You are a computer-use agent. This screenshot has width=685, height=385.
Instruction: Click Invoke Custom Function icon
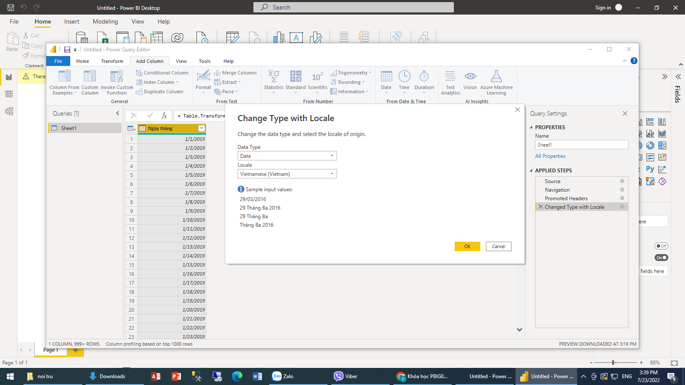[117, 76]
